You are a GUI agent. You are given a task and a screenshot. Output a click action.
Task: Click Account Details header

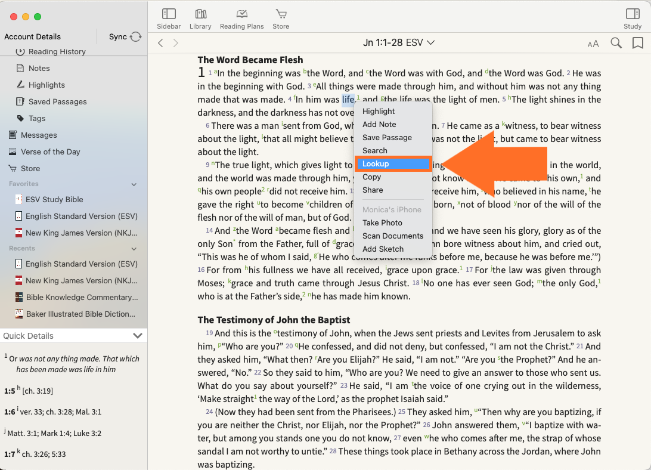pyautogui.click(x=32, y=36)
